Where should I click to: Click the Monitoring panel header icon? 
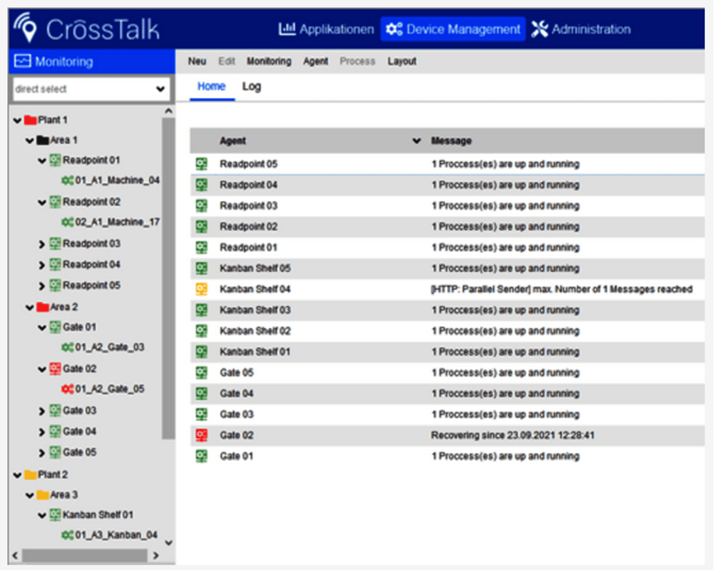[23, 62]
